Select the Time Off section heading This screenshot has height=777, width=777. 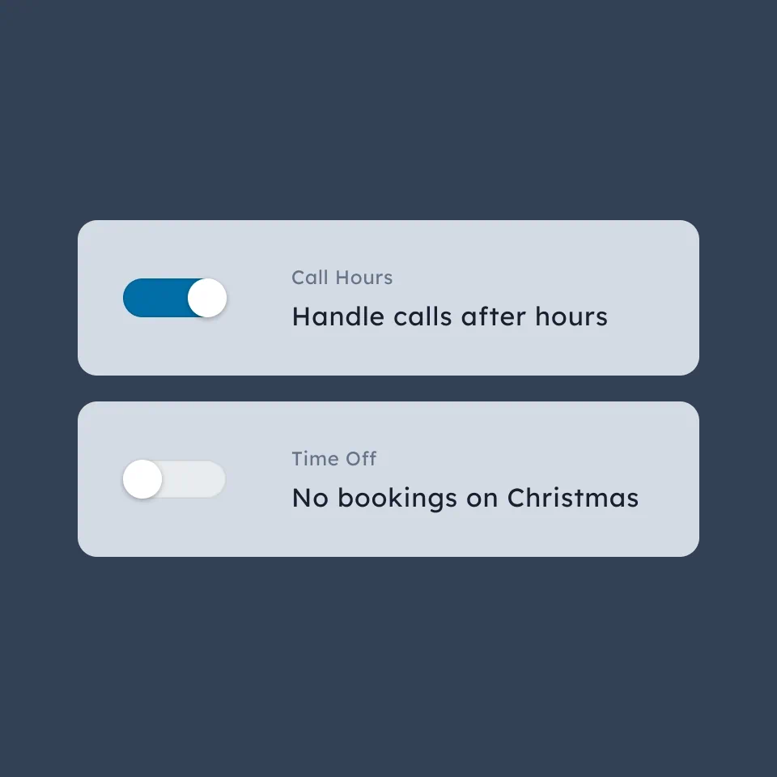point(333,459)
